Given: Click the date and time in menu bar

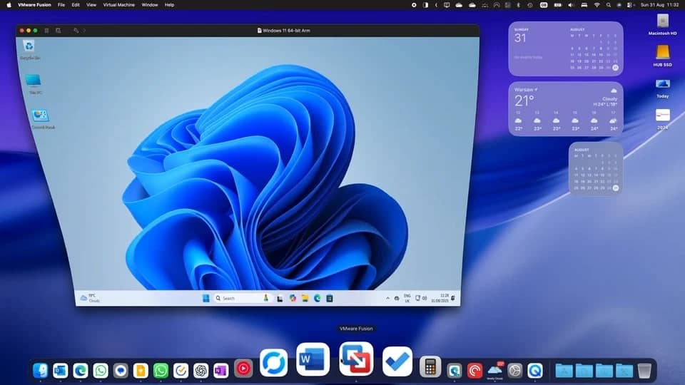Looking at the screenshot, I should pos(659,5).
